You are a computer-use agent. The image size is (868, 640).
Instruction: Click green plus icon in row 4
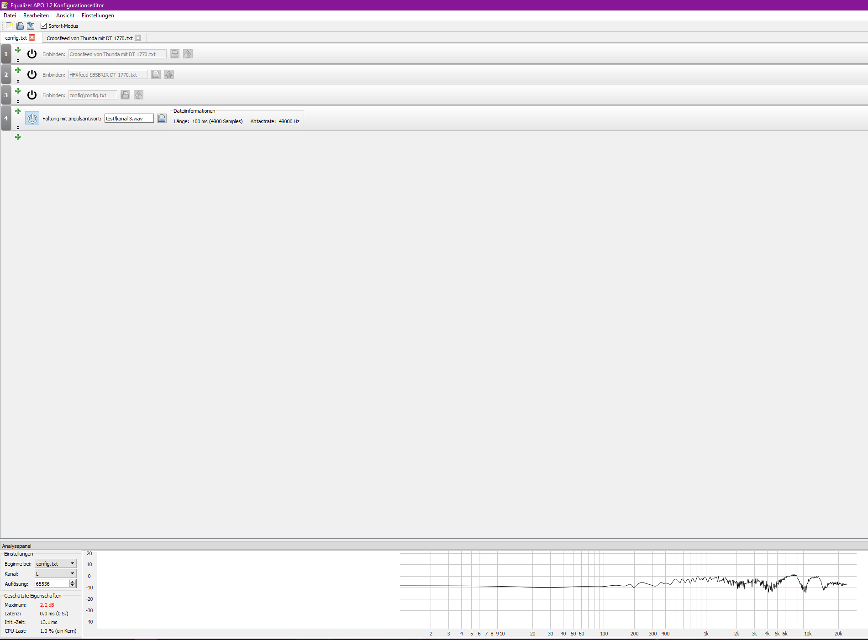tap(18, 111)
